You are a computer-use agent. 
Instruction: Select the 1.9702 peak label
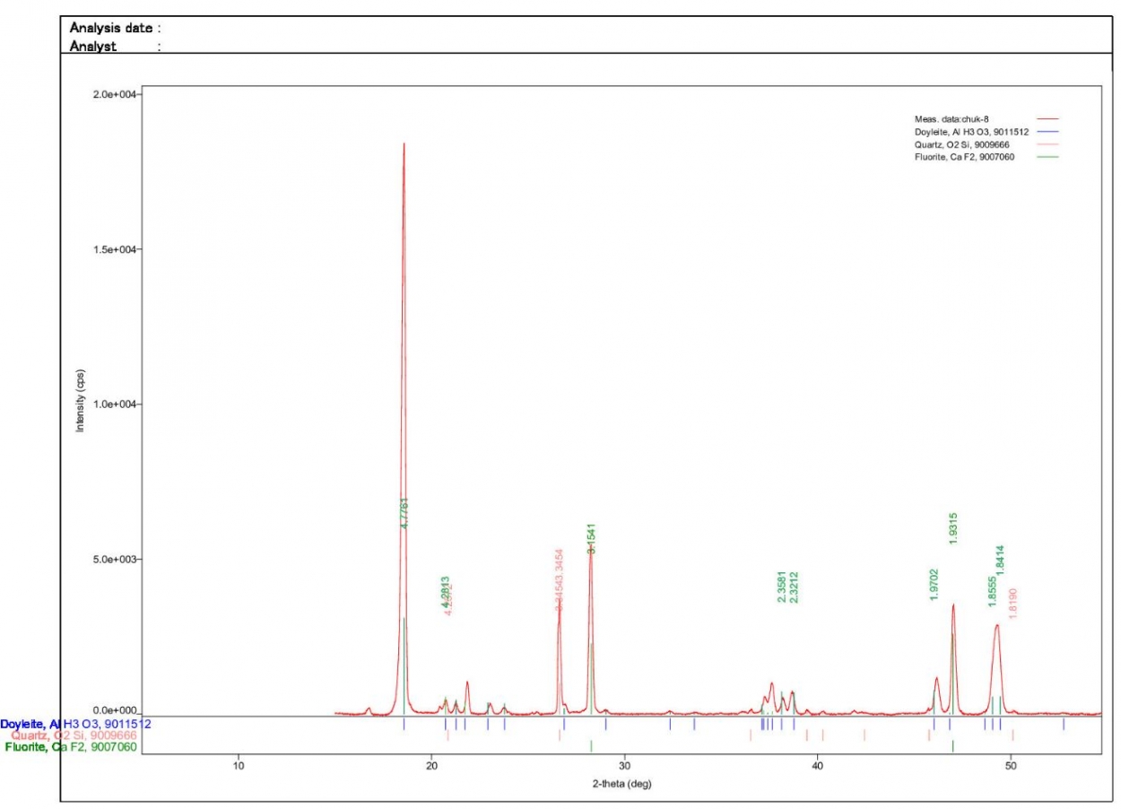click(x=934, y=584)
